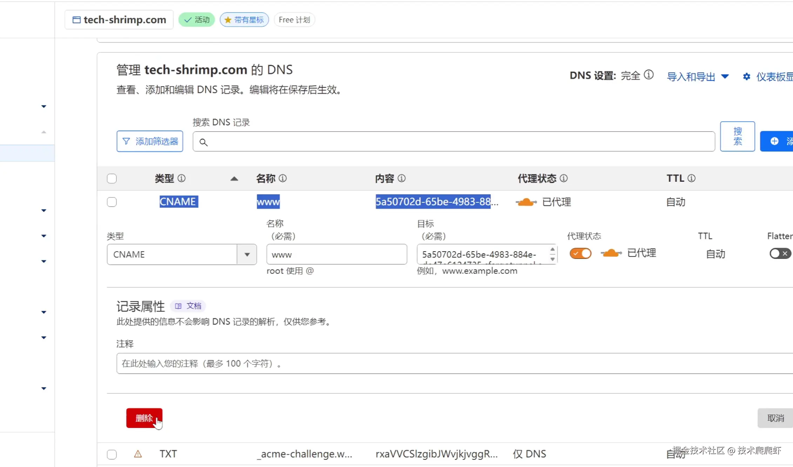This screenshot has width=793, height=467.
Task: Tick the select-all checkbox in table header
Action: coord(112,179)
